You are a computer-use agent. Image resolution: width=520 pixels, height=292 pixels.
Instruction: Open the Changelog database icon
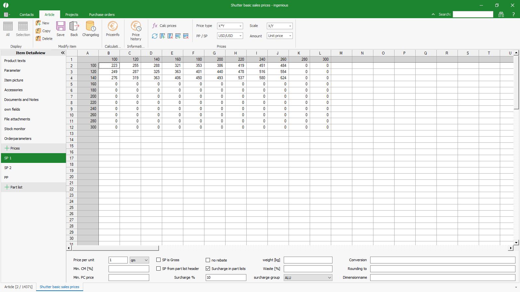90,27
